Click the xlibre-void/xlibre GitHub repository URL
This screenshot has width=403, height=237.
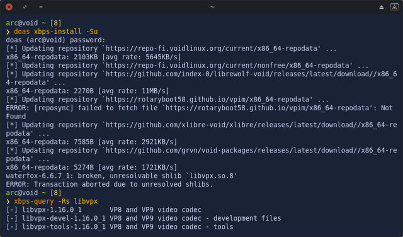click(201, 129)
